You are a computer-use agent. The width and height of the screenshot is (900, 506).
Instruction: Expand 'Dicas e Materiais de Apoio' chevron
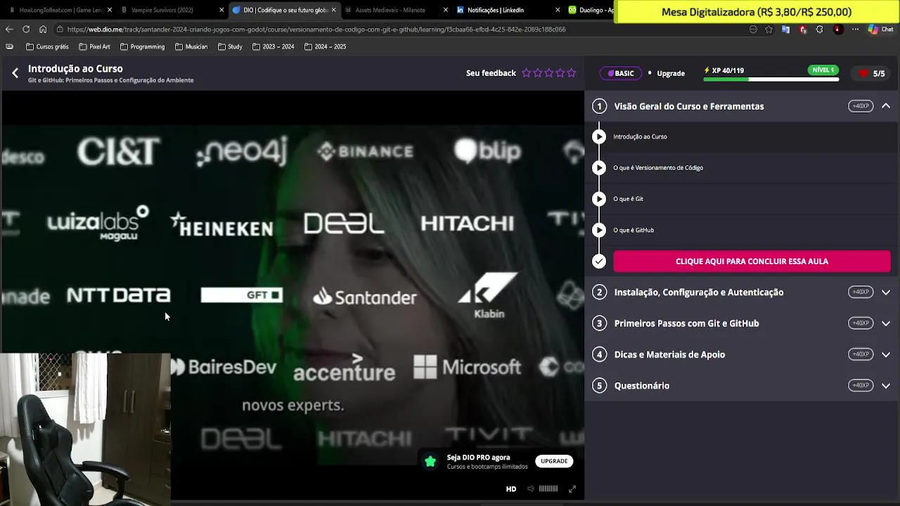click(886, 355)
